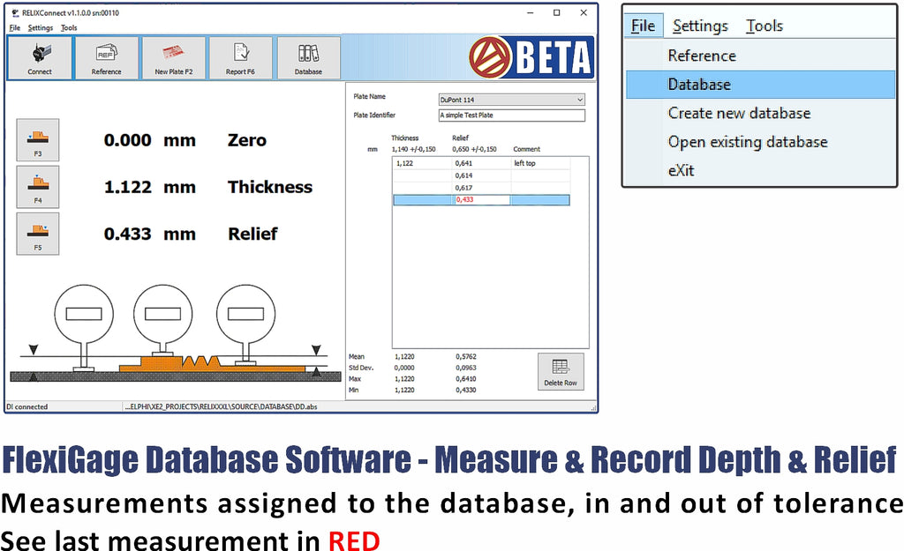Open the Settings menu in app window

40,27
